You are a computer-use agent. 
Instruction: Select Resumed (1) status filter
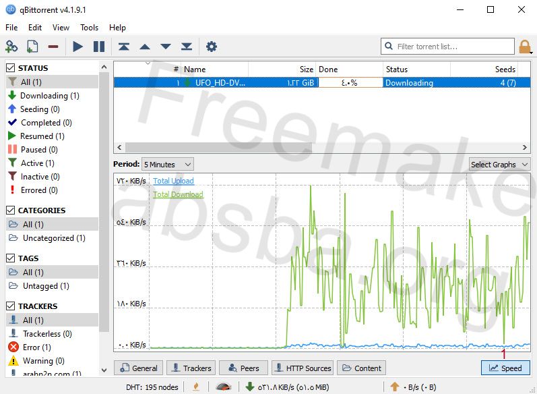coord(52,136)
